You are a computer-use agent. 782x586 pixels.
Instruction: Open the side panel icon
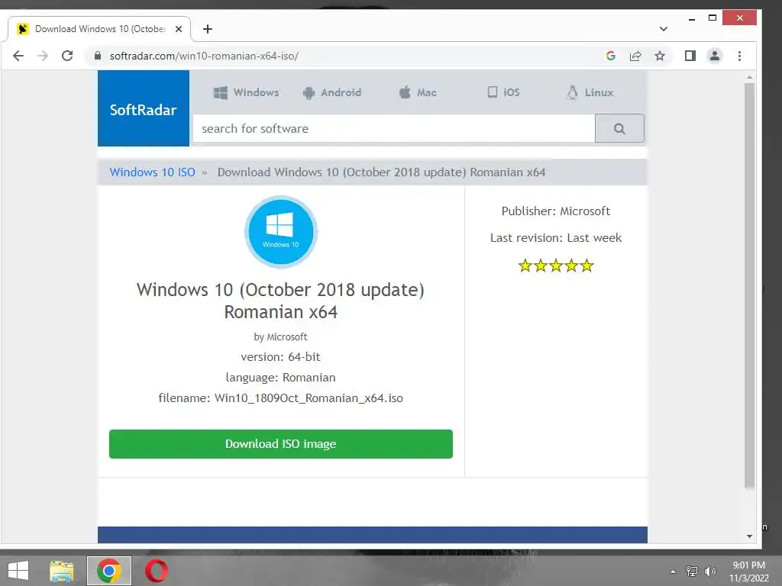tap(690, 56)
